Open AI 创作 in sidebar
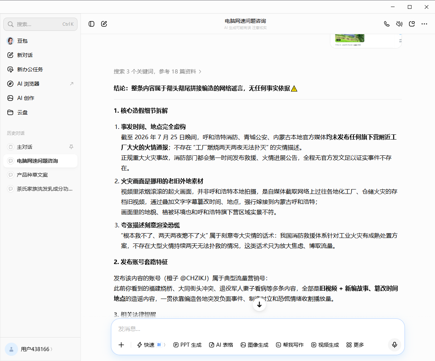This screenshot has width=435, height=361. point(40,98)
